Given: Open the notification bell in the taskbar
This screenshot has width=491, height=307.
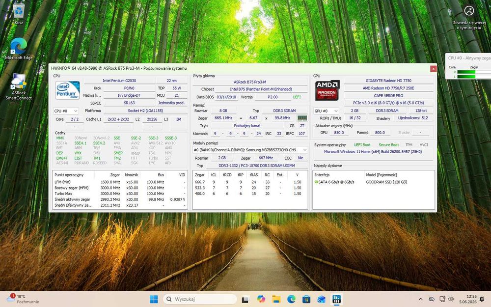Looking at the screenshot, I should coord(482,299).
